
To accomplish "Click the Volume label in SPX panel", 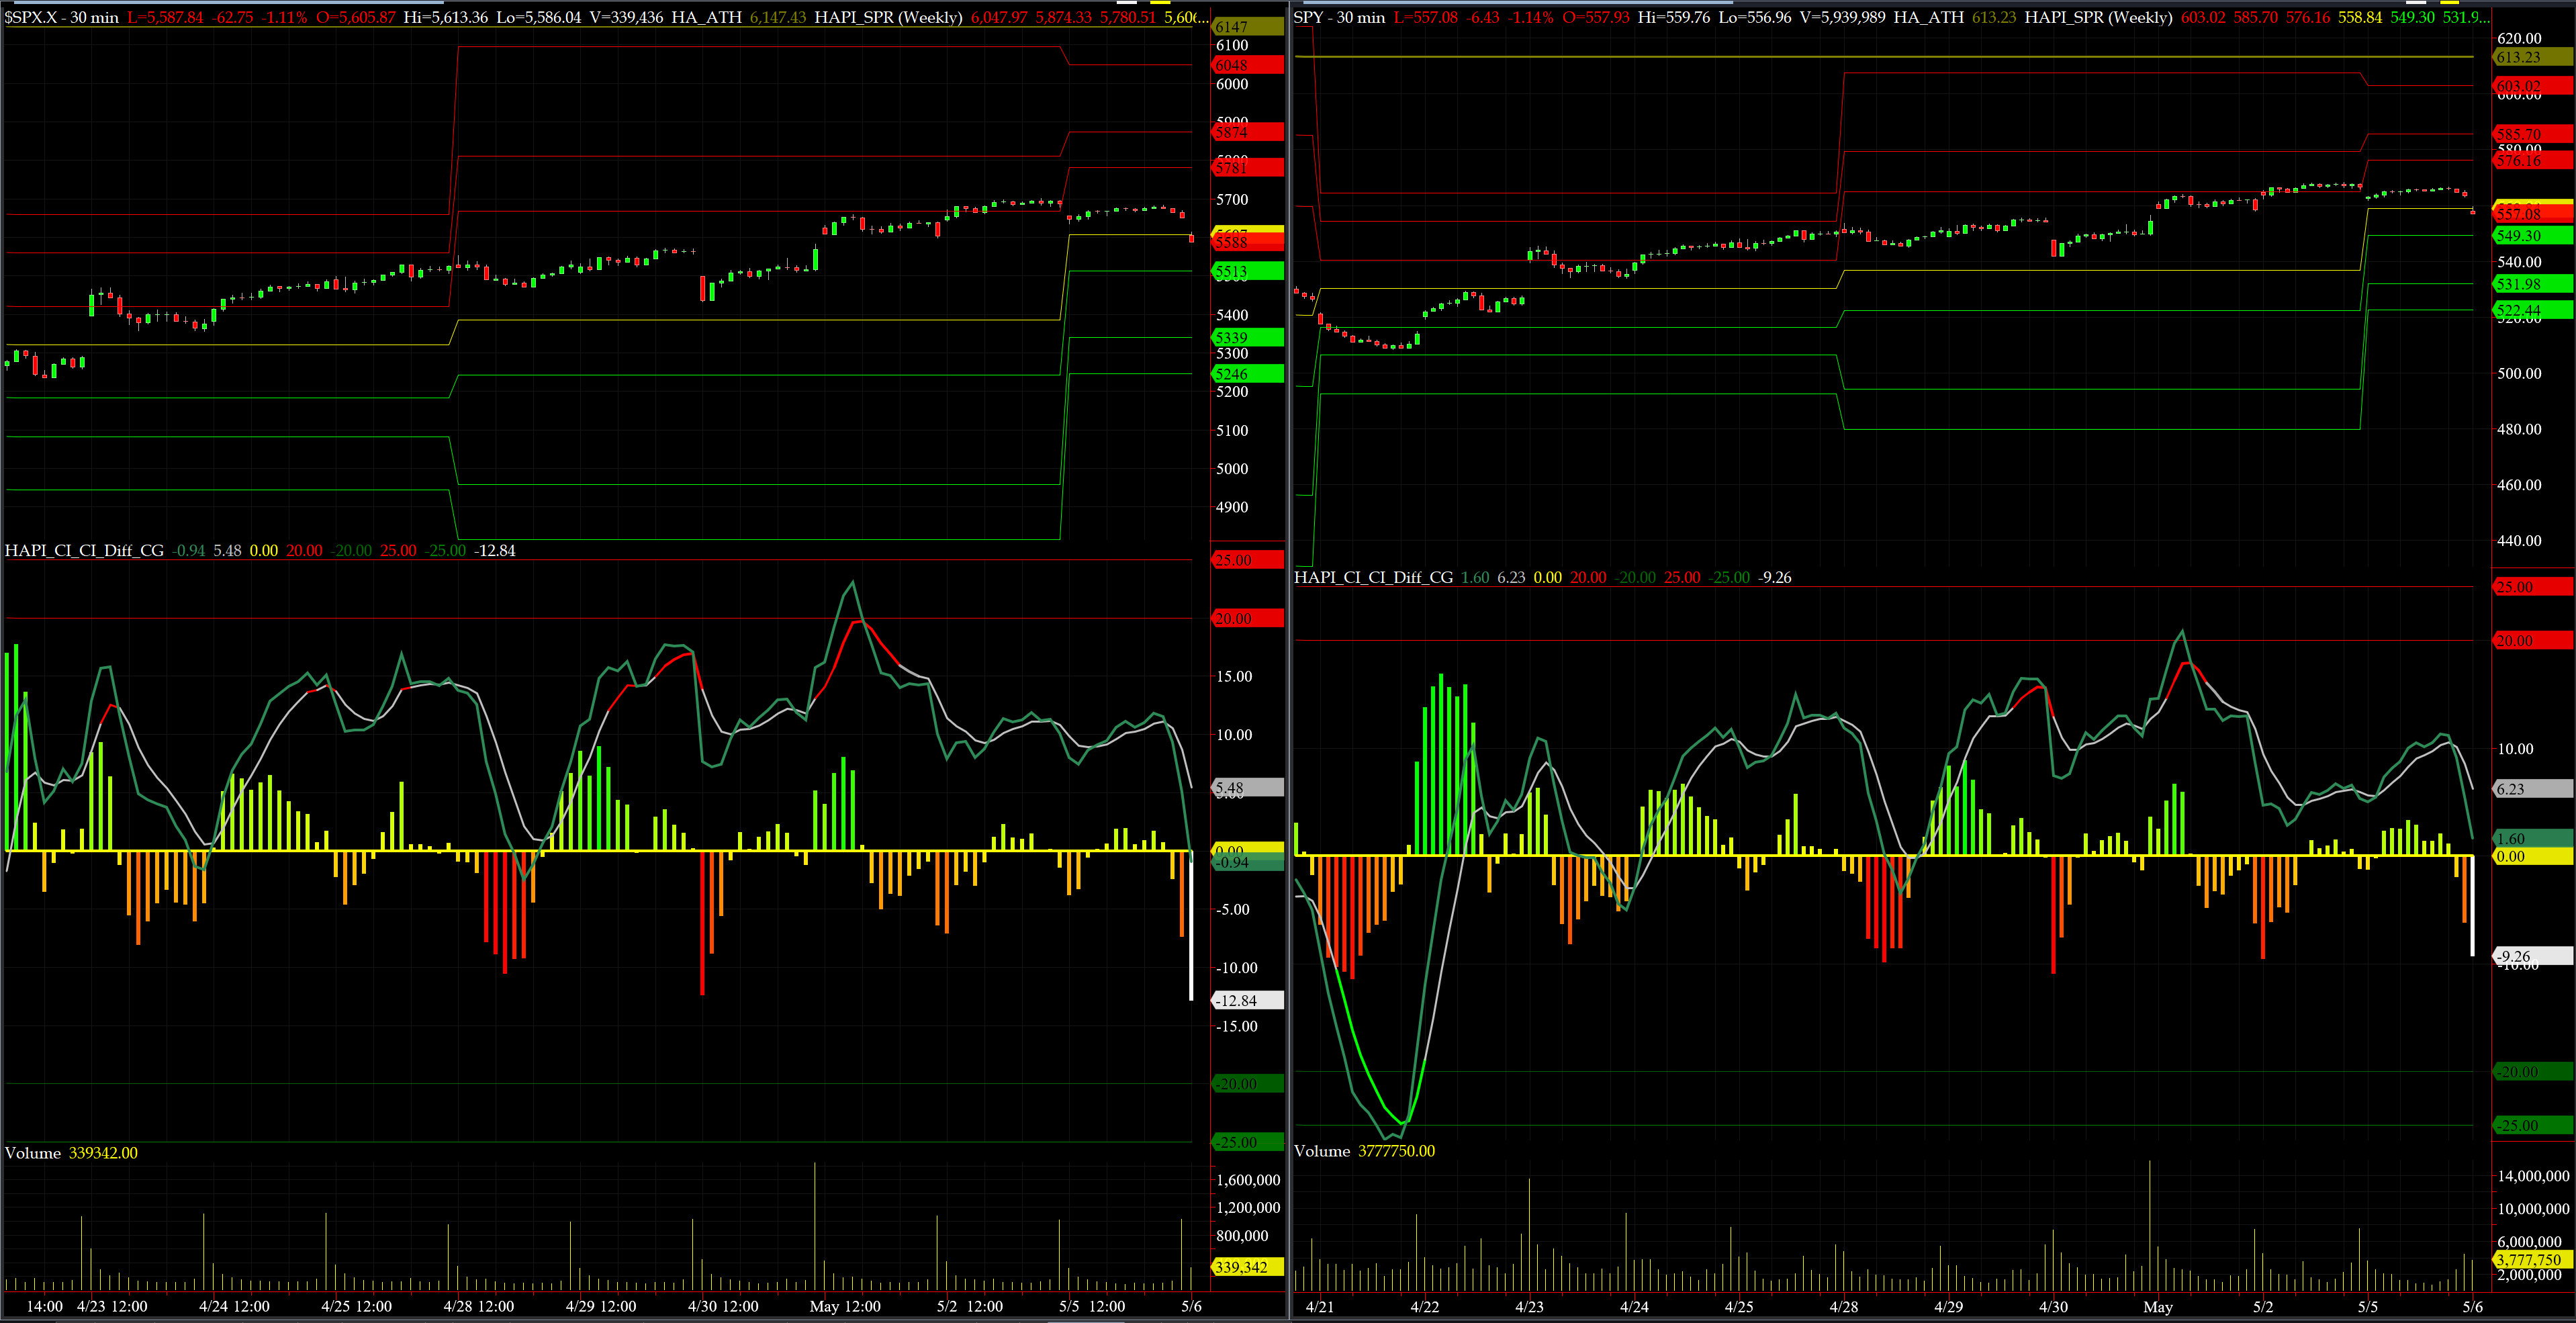I will click(x=33, y=1153).
